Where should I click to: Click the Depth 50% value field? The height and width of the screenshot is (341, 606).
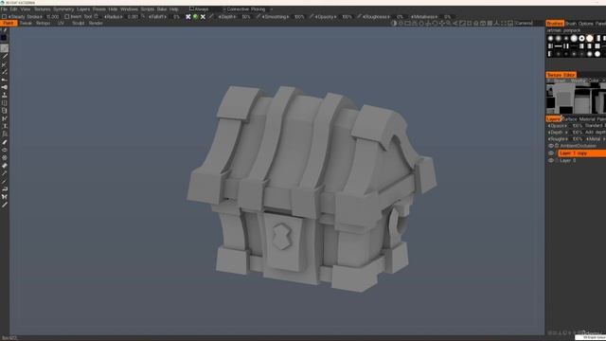point(246,17)
